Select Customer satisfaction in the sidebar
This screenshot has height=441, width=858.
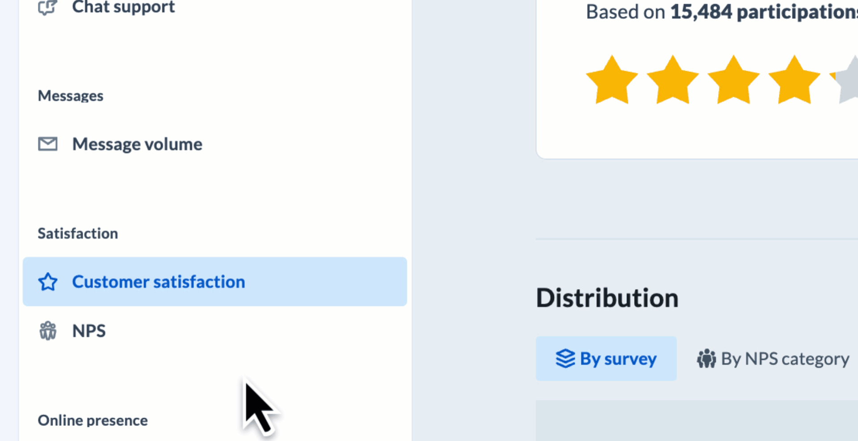[158, 282]
